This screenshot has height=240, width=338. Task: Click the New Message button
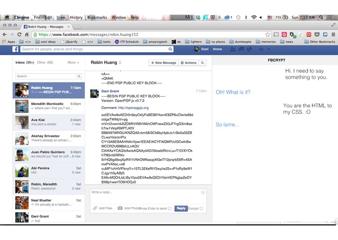pyautogui.click(x=163, y=63)
